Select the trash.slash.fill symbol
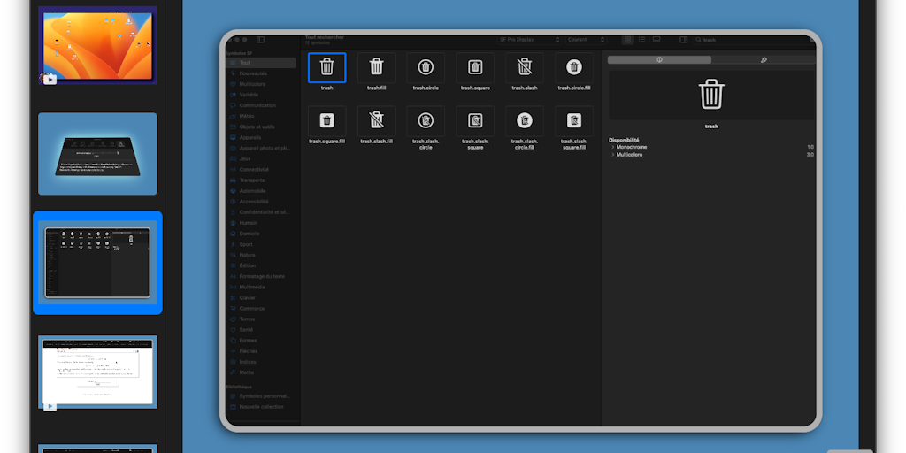 pos(376,121)
